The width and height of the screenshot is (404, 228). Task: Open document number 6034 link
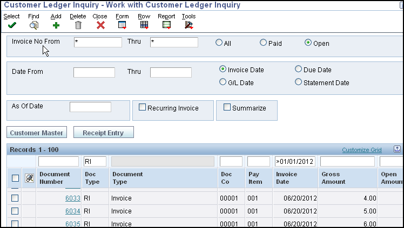click(x=73, y=211)
